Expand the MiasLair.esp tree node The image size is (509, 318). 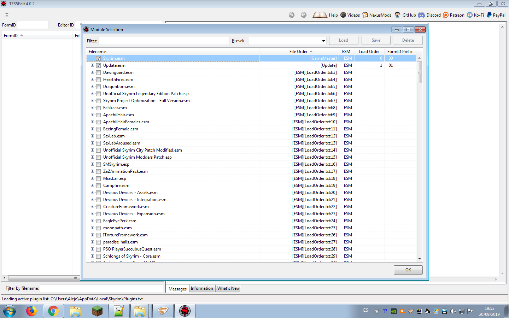(93, 178)
